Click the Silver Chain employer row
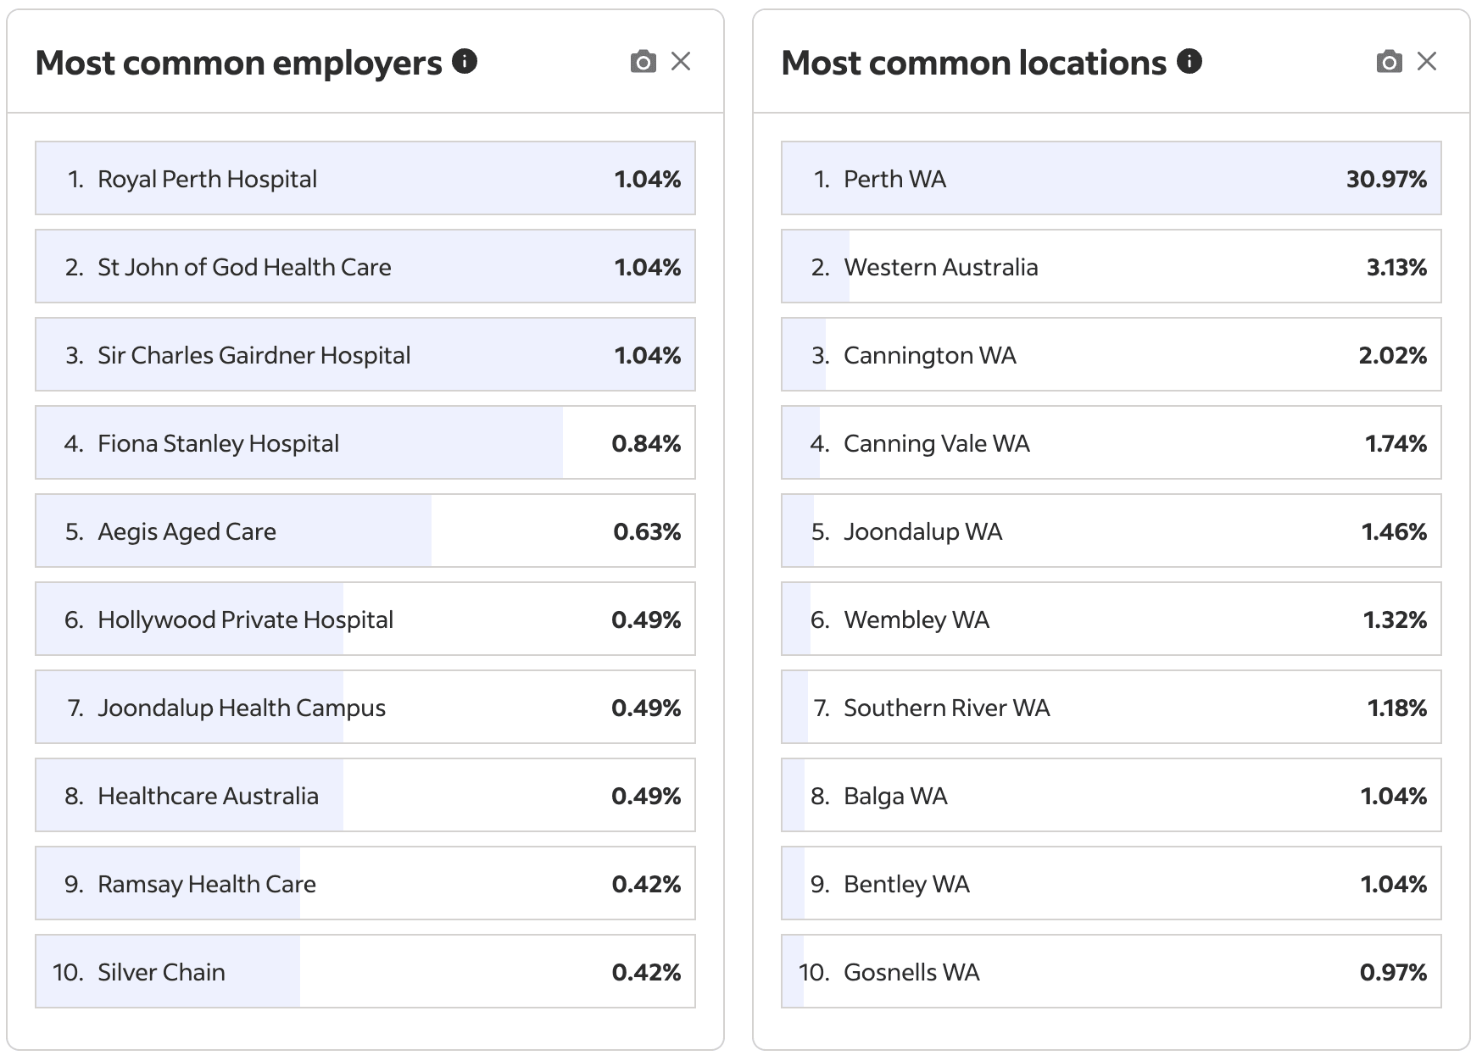This screenshot has width=1482, height=1061. pyautogui.click(x=365, y=972)
